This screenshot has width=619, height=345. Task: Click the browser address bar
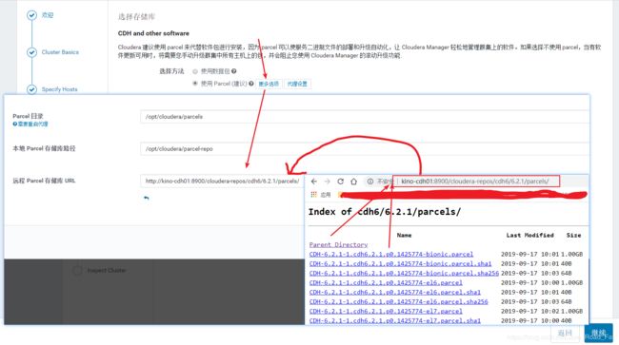[476, 182]
